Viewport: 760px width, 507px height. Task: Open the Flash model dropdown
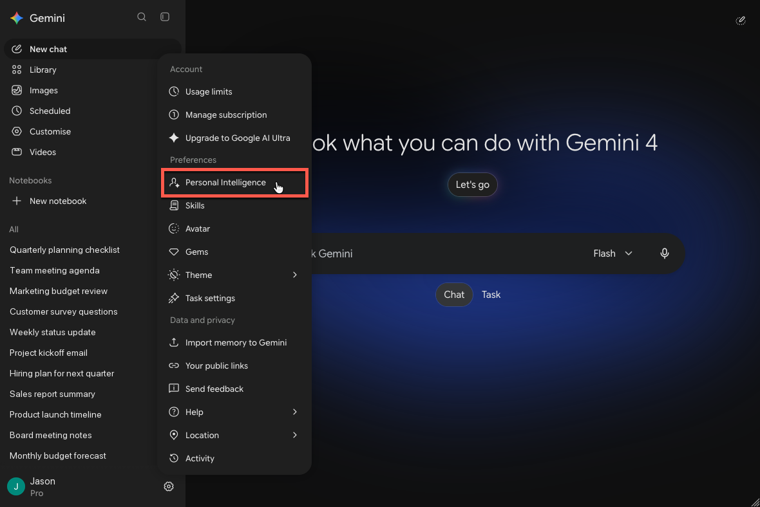613,253
